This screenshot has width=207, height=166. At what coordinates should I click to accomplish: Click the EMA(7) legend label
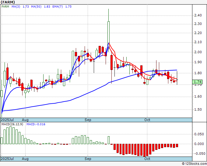coord(58,7)
